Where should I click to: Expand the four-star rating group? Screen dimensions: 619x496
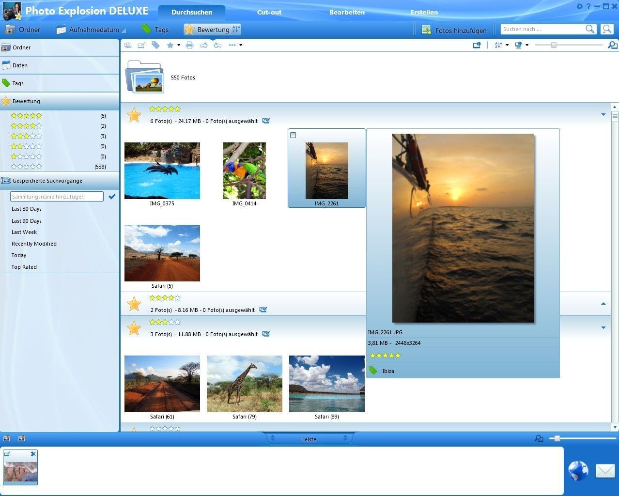tap(603, 304)
